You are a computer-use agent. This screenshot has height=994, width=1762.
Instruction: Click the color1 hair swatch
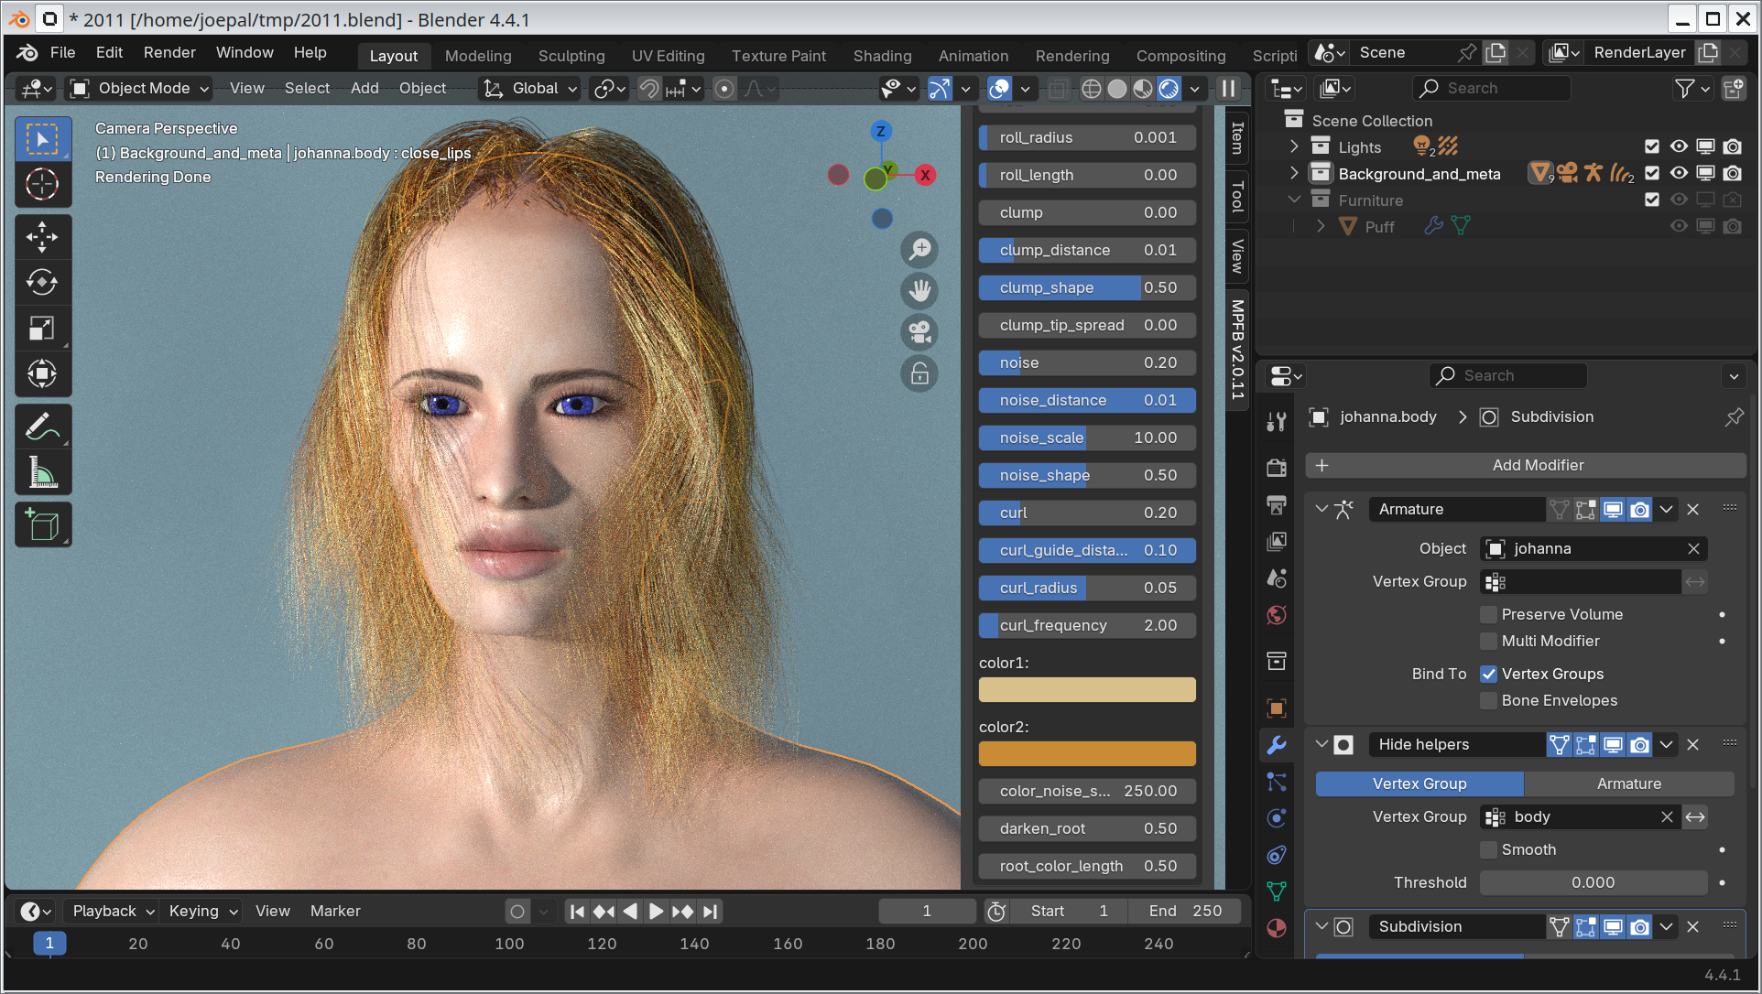pyautogui.click(x=1087, y=689)
